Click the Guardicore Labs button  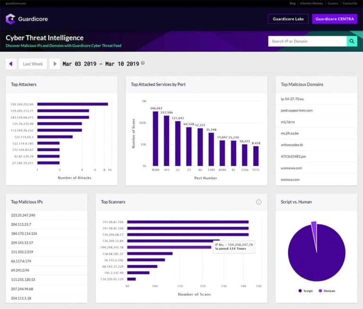click(288, 19)
